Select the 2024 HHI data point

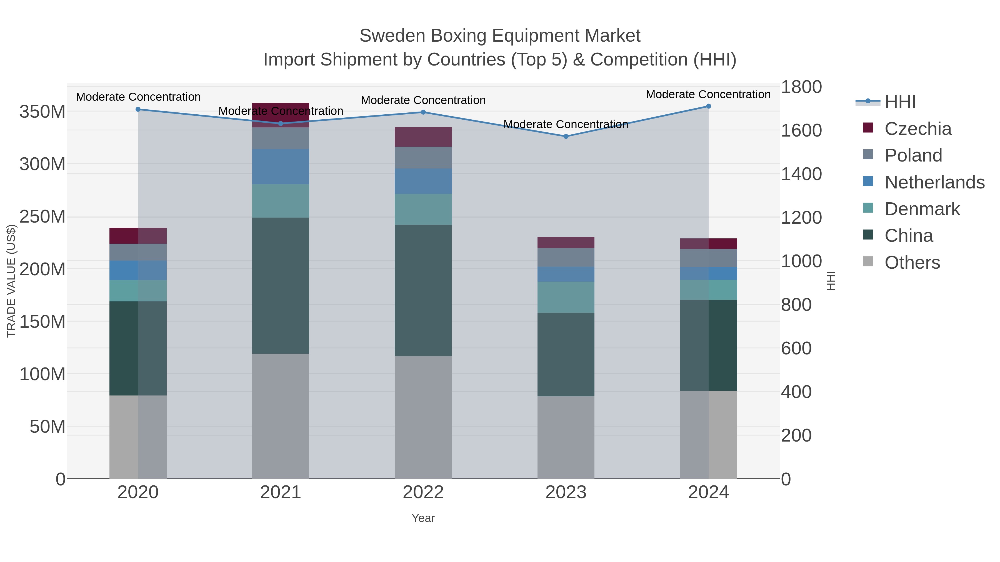click(x=708, y=106)
